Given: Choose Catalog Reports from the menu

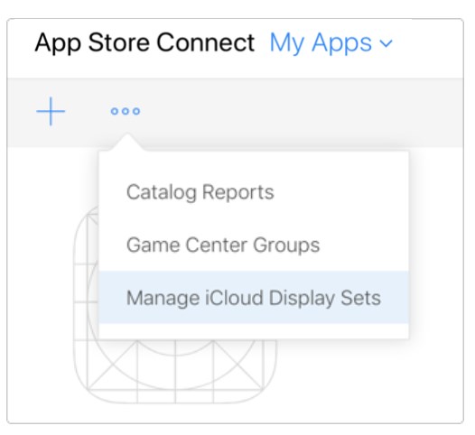Looking at the screenshot, I should [x=200, y=192].
